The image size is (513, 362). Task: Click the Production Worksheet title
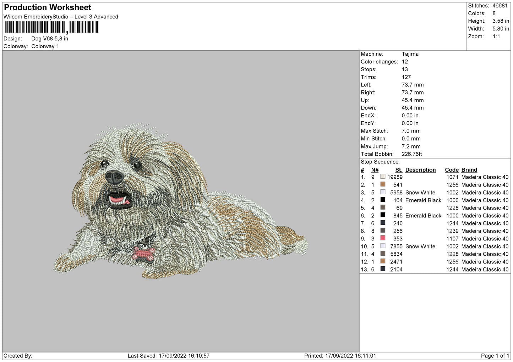pyautogui.click(x=48, y=7)
